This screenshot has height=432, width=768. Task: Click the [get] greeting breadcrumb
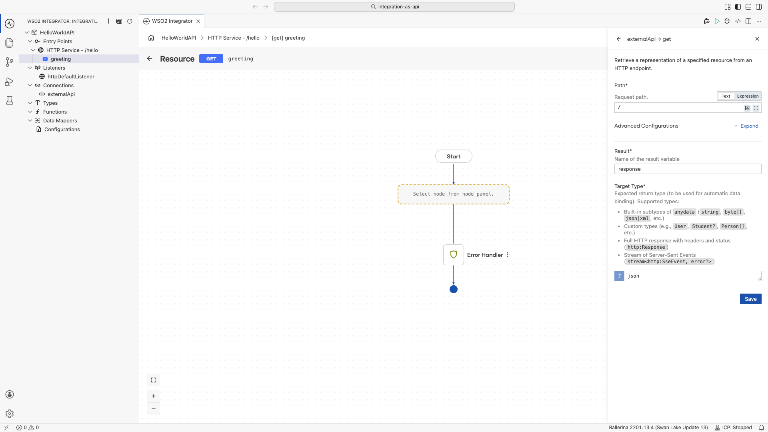click(x=288, y=38)
